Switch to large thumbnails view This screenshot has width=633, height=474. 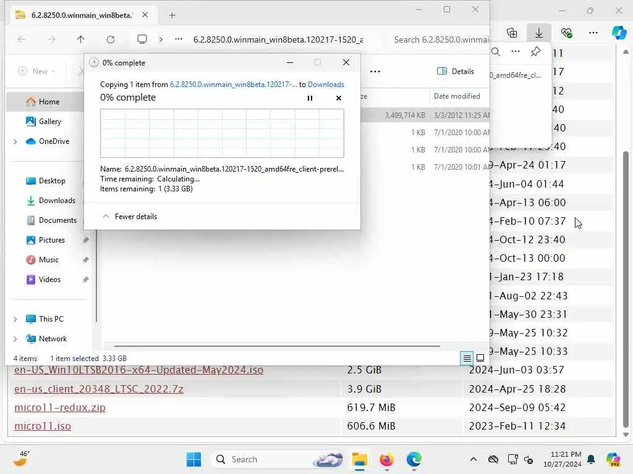tap(480, 358)
